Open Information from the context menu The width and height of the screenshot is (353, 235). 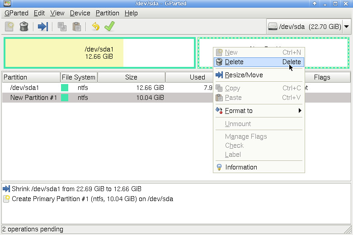point(259,167)
